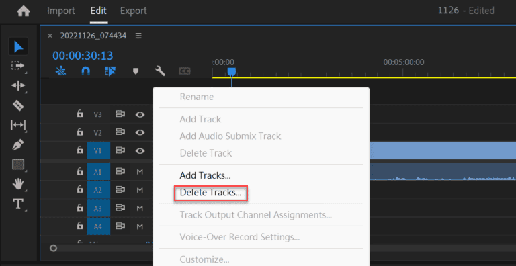Viewport: 516px width, 266px height.
Task: Toggle the magnet snap button
Action: (x=85, y=71)
